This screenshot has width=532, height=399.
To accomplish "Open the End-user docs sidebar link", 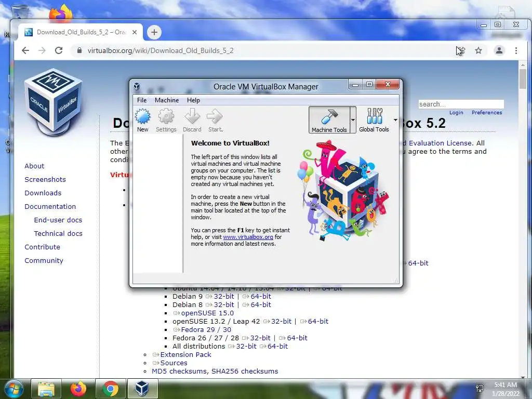I will (x=58, y=220).
